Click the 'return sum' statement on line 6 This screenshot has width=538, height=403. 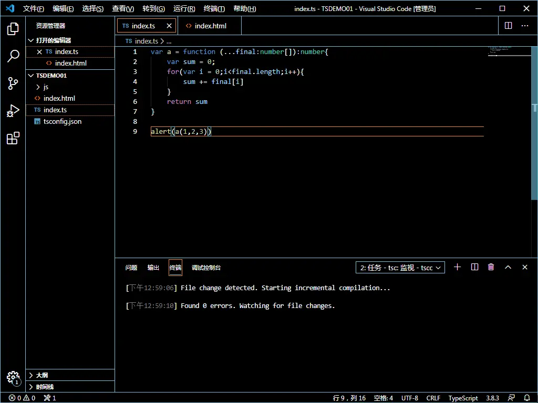click(187, 102)
